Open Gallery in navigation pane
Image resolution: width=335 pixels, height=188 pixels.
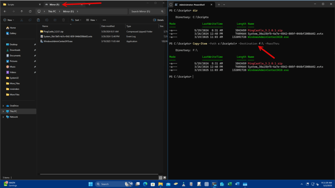[13, 33]
